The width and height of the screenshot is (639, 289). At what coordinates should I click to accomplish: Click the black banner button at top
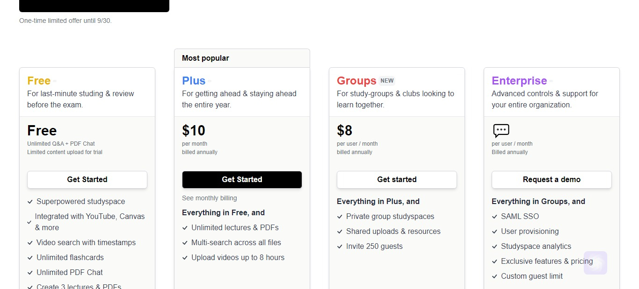tap(94, 6)
